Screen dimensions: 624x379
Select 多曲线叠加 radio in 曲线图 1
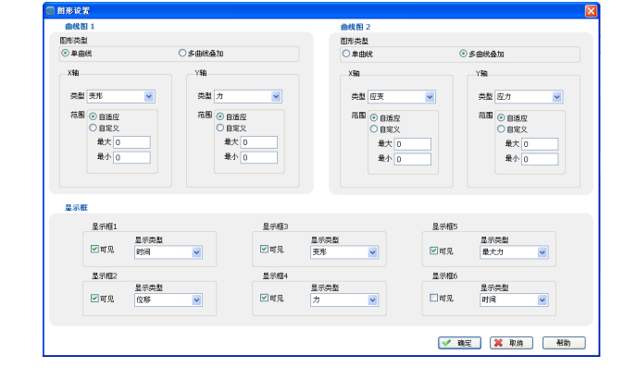pos(181,54)
